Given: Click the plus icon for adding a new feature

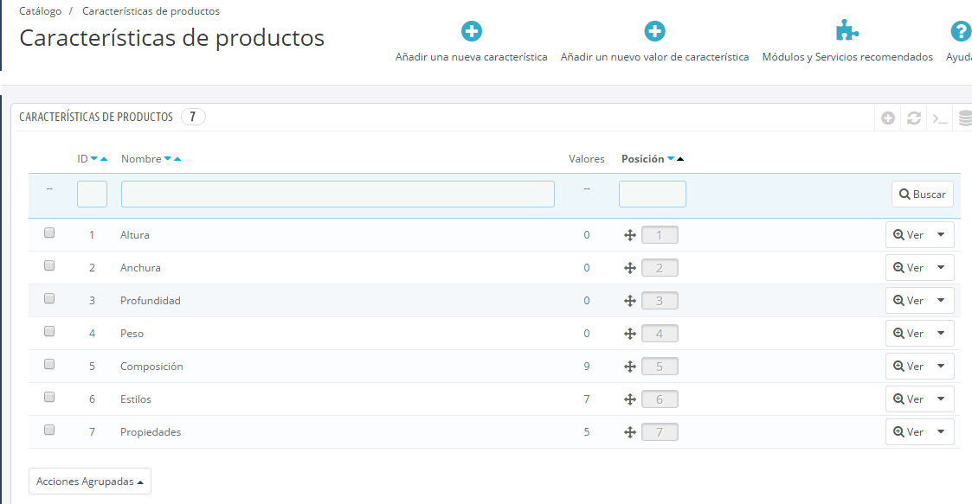Looking at the screenshot, I should pyautogui.click(x=471, y=32).
